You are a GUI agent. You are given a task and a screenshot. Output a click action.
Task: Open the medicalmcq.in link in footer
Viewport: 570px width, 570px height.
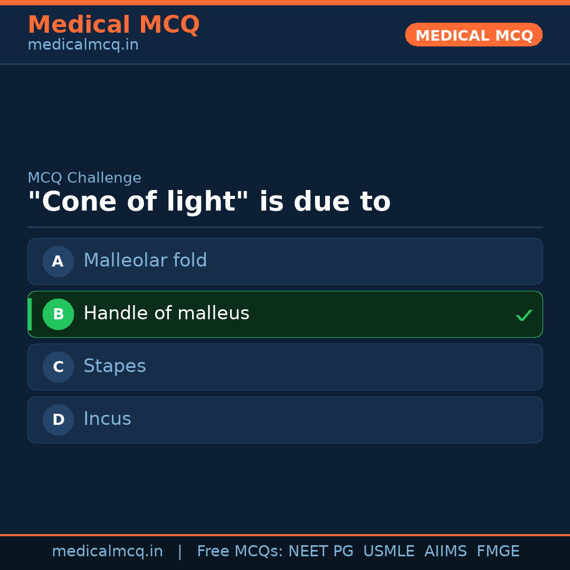tap(107, 550)
